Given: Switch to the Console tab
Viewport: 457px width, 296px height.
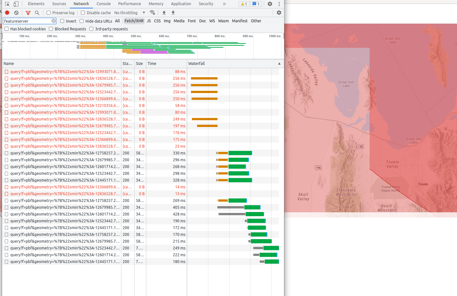Looking at the screenshot, I should (103, 4).
